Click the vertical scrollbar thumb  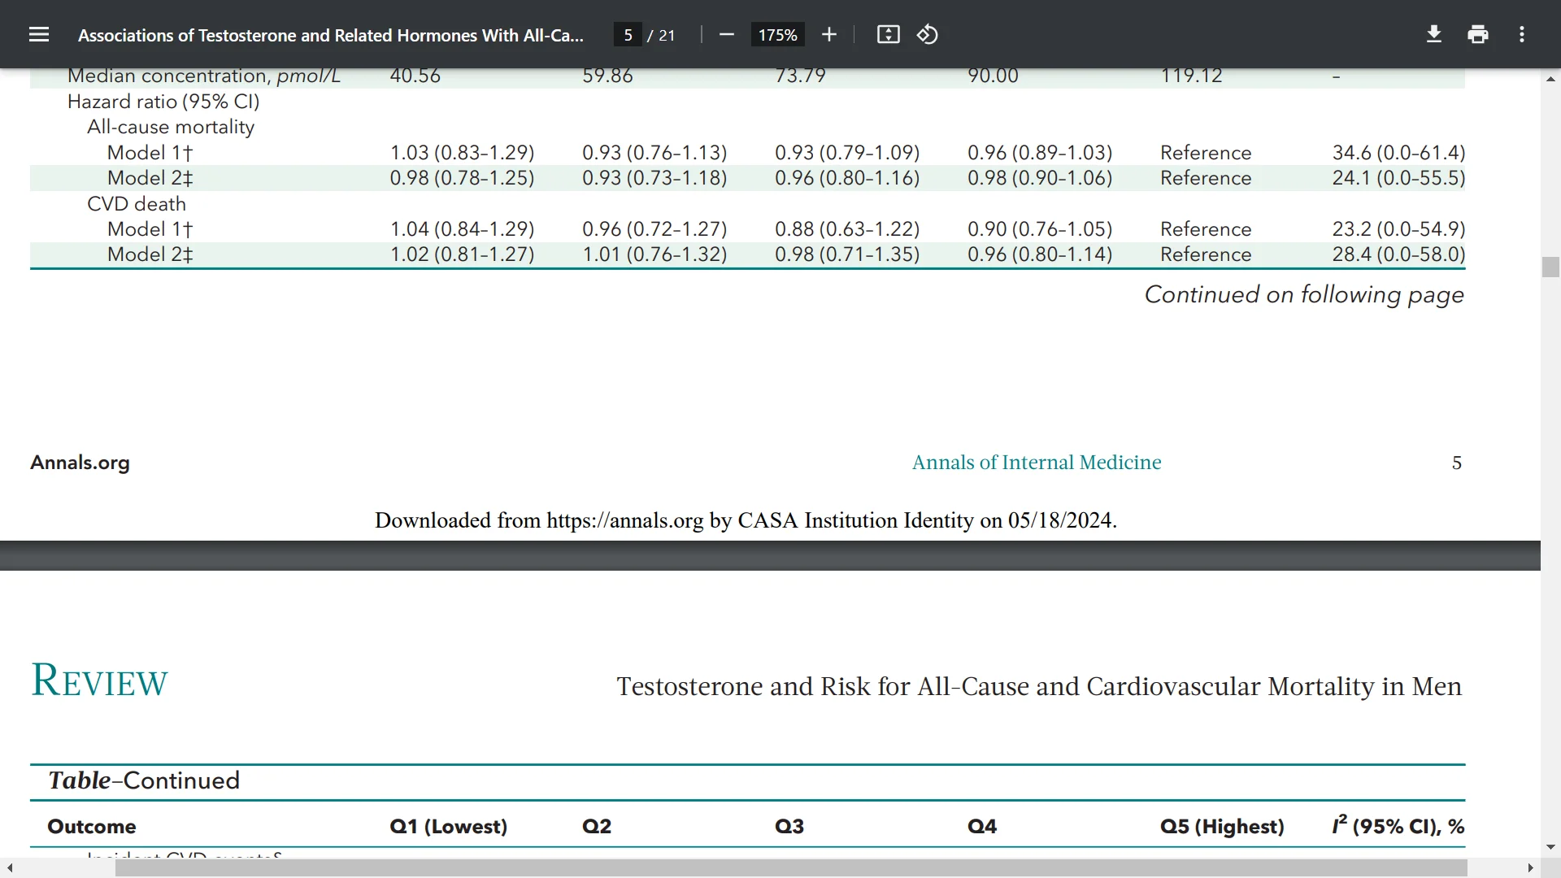(1550, 267)
